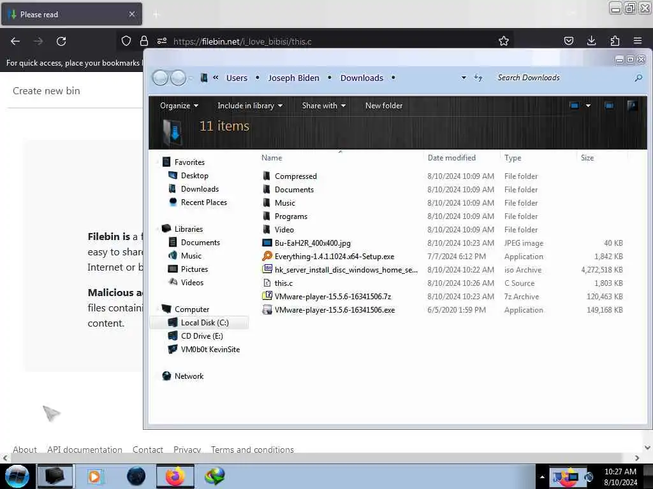The width and height of the screenshot is (653, 489).
Task: Click the search magnifier in Explorer
Action: pyautogui.click(x=638, y=78)
